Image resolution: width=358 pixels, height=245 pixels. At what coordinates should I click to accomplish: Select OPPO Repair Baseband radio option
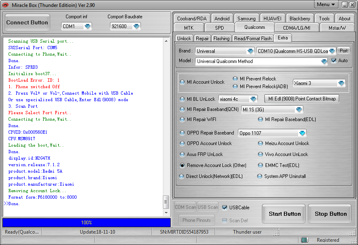(182, 133)
